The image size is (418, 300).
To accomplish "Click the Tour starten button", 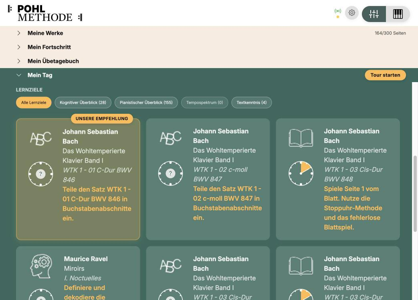I will click(385, 75).
